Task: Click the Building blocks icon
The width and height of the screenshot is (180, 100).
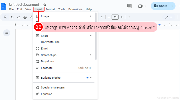Action: tap(37, 78)
